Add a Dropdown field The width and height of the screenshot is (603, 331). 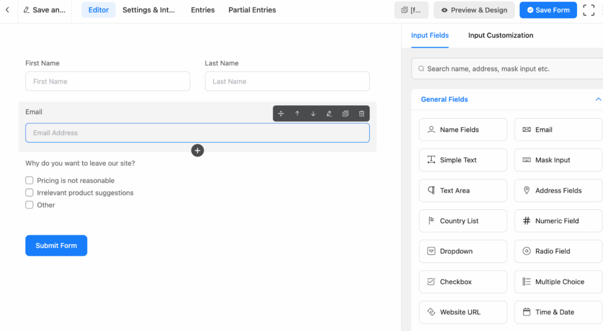[x=463, y=251]
